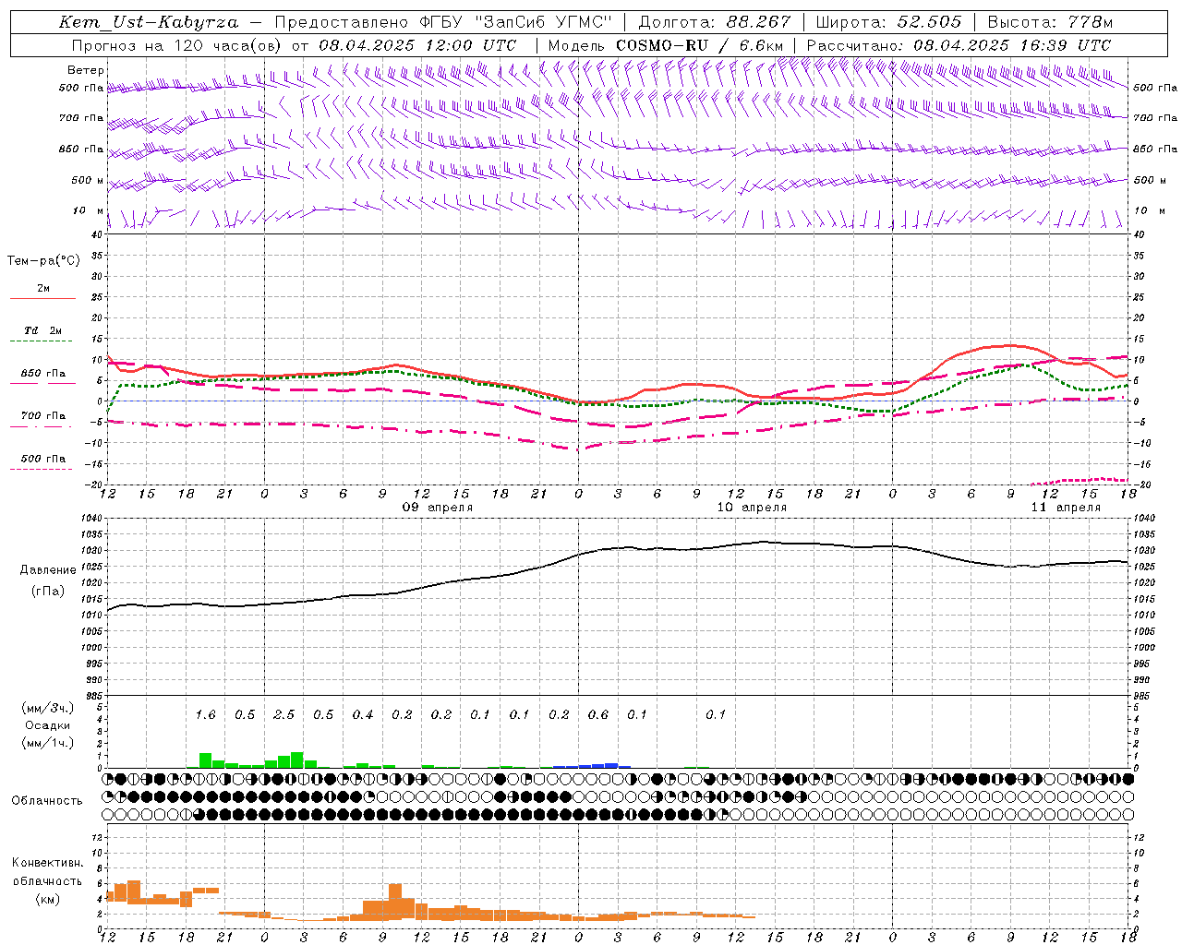Click the 'Прогноз на 120 часа(ов)' forecast length text
This screenshot has width=1182, height=945.
[177, 45]
